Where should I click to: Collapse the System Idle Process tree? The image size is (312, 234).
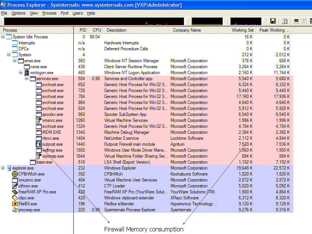(x=3, y=37)
